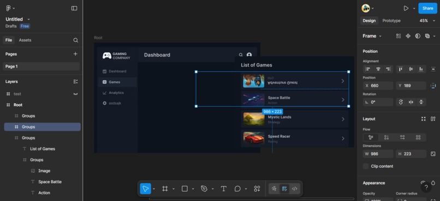Viewport: 440px width, 201px height.
Task: Show the hidden test layer
Action: [75, 94]
